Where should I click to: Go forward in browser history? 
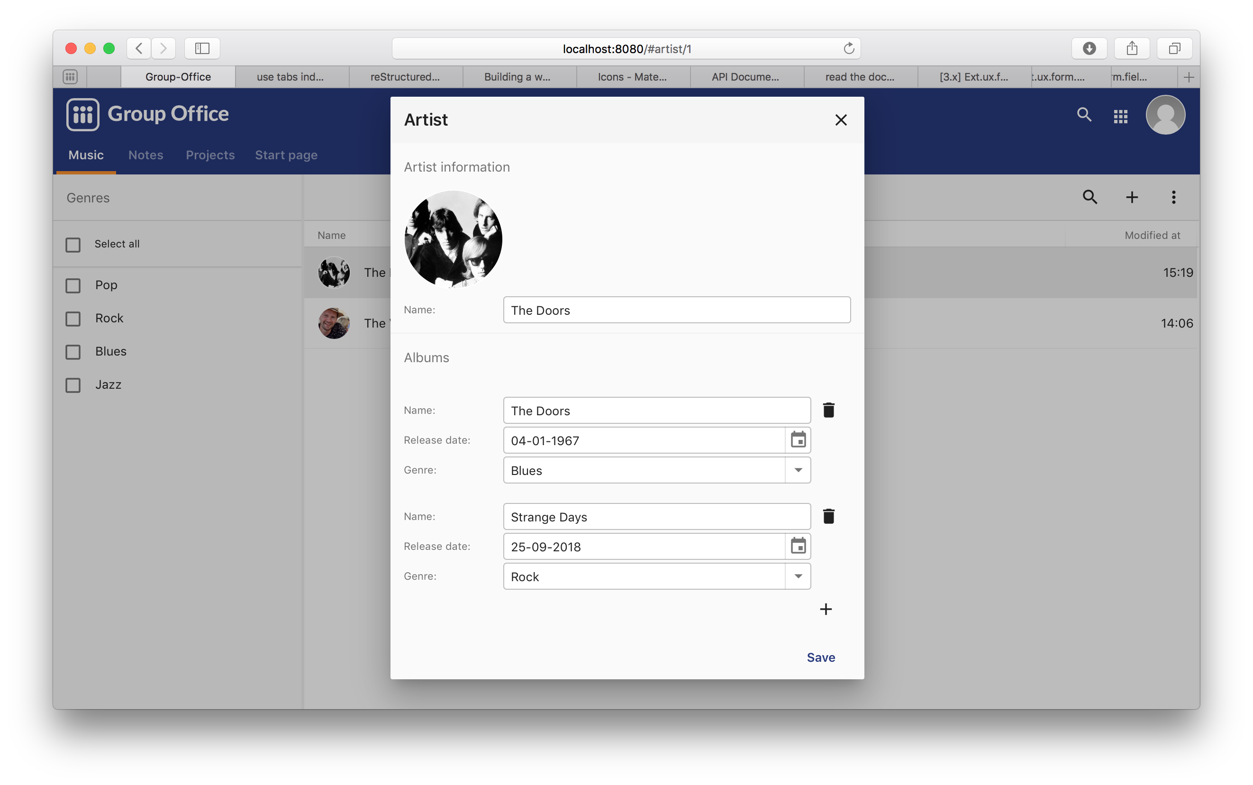coord(163,48)
